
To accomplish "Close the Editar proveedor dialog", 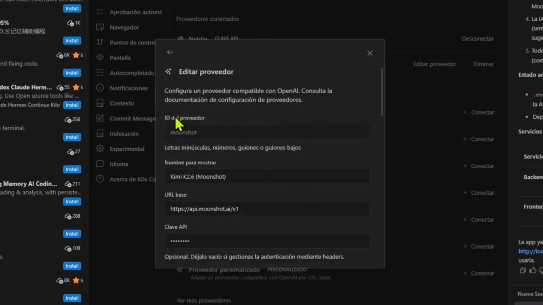I will pos(370,53).
